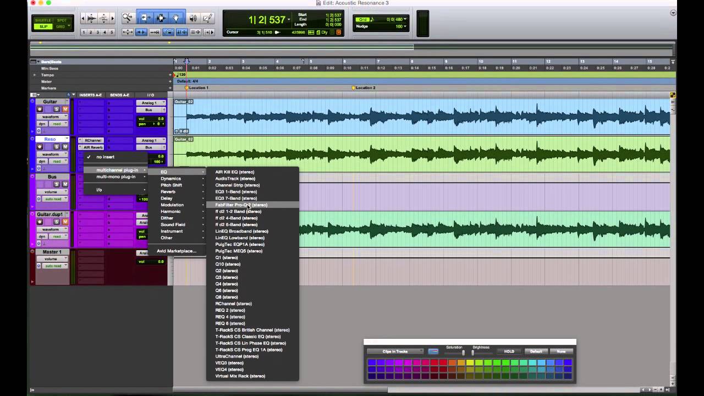704x396 pixels.
Task: Open the Dynamics plug-in submenu
Action: point(178,178)
